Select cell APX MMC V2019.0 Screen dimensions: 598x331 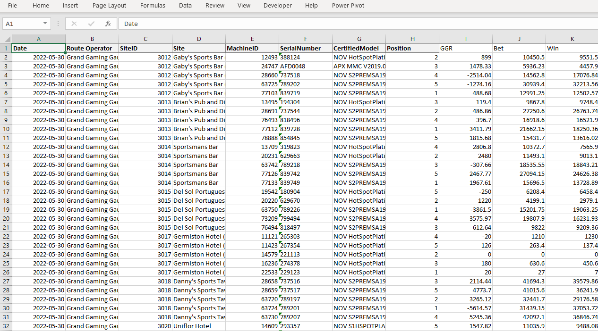pos(359,66)
